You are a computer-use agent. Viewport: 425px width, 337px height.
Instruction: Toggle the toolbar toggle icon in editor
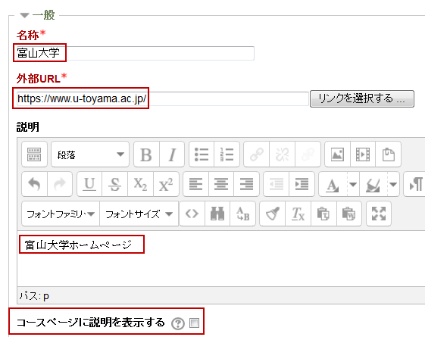34,154
